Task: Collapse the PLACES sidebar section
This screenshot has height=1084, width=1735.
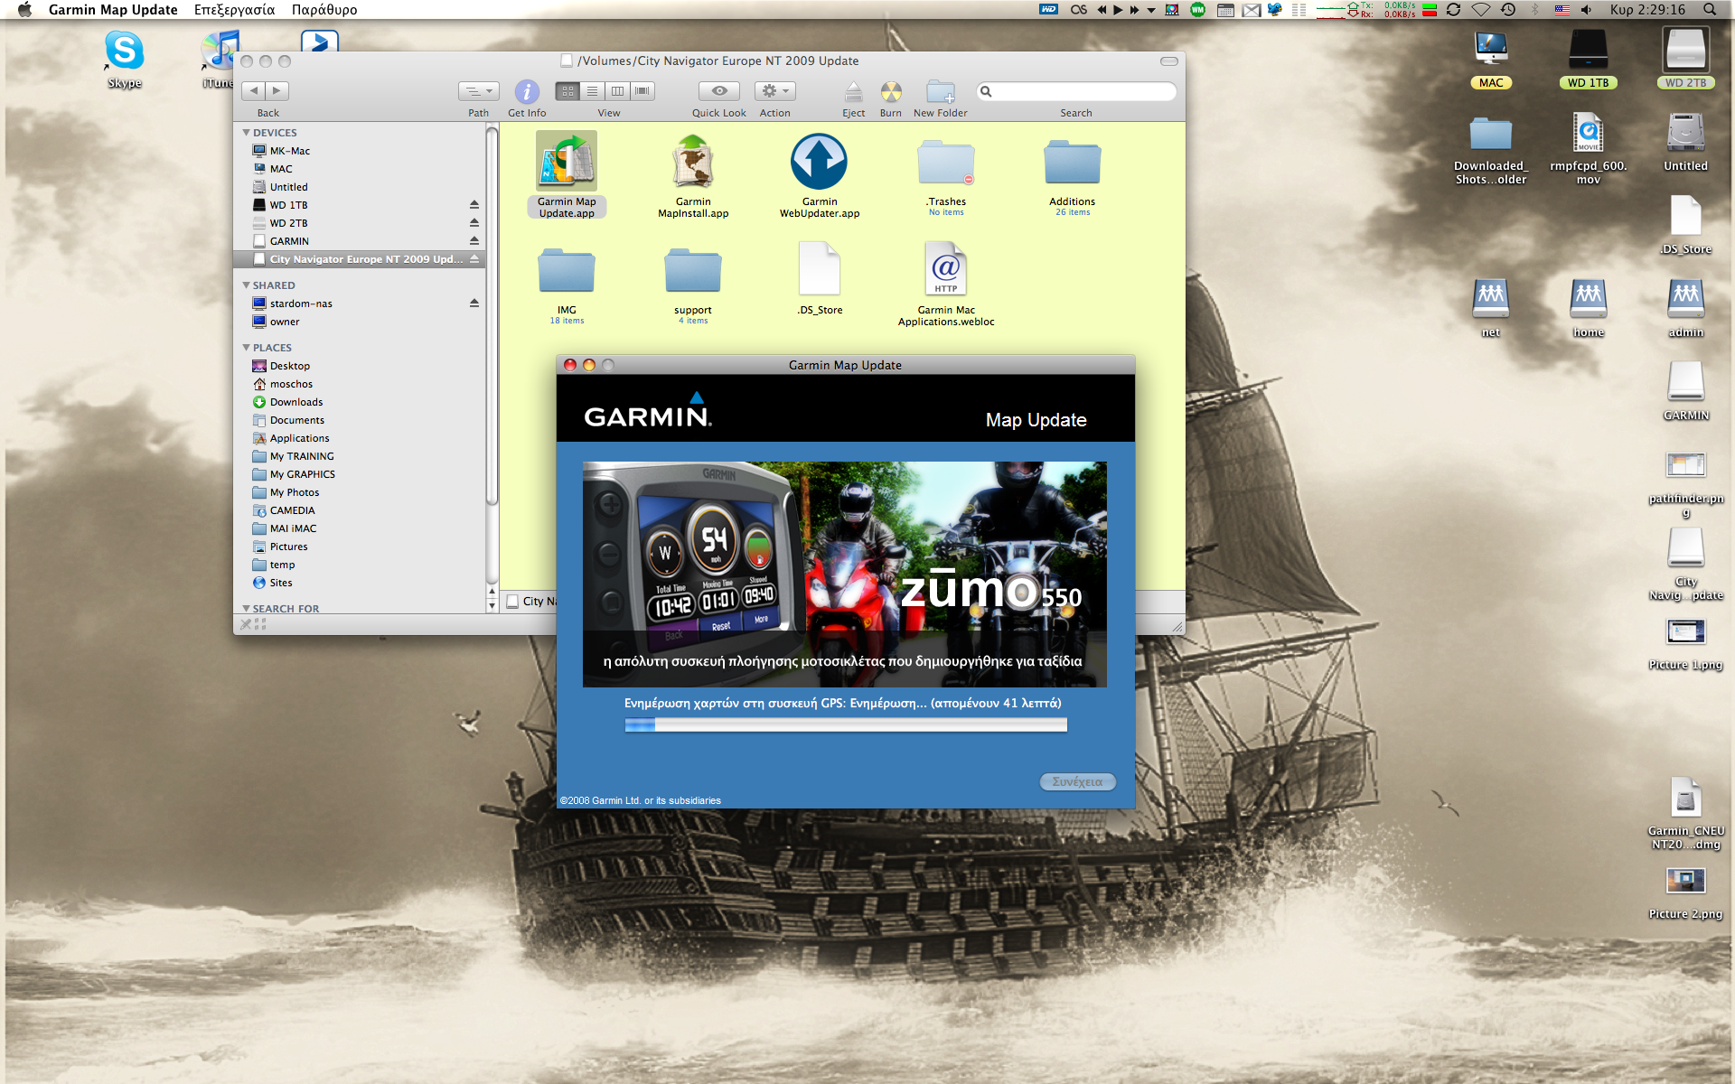Action: [x=246, y=348]
